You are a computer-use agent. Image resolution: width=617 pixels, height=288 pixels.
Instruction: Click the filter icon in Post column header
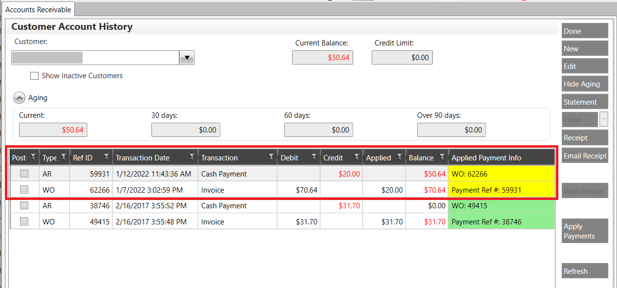(33, 157)
